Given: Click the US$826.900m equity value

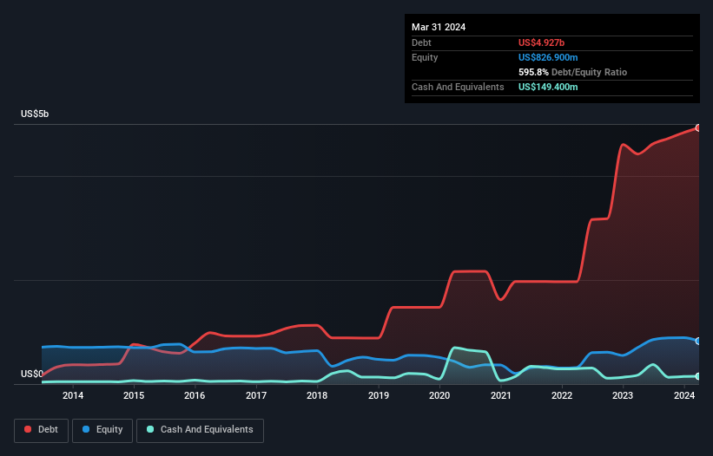Looking at the screenshot, I should pos(548,57).
